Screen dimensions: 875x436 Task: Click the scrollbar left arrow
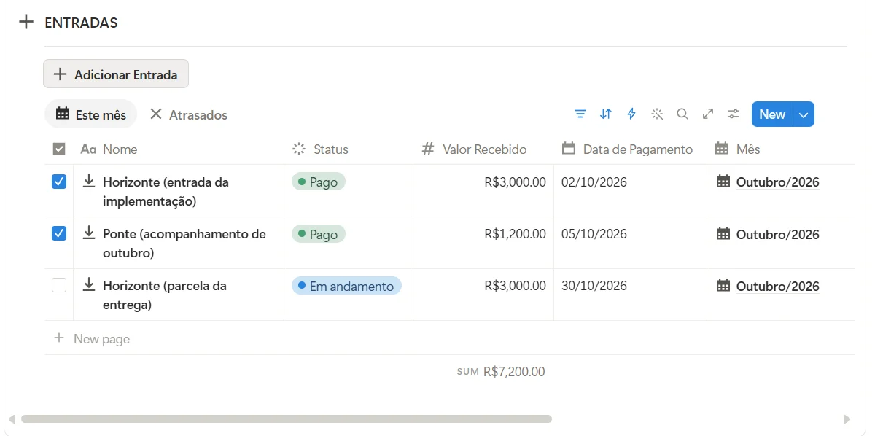tap(12, 419)
